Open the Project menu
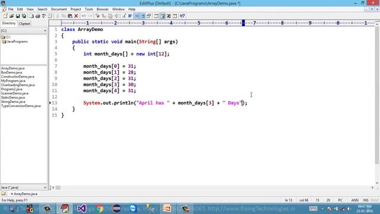380x214 pixels. pos(75,10)
